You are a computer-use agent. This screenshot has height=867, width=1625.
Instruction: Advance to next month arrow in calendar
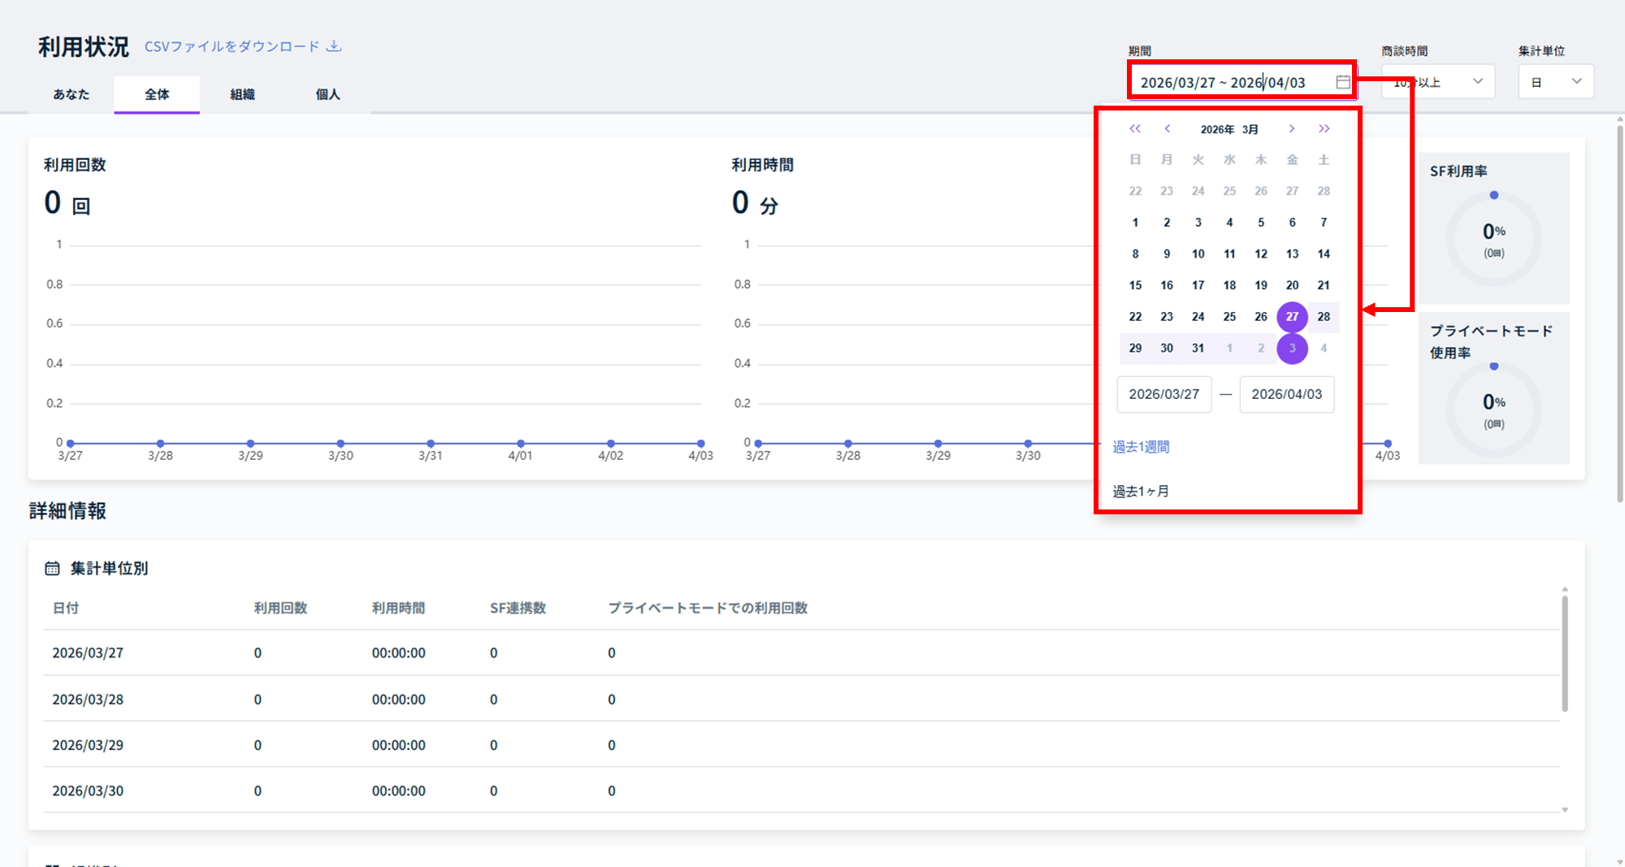pos(1291,129)
